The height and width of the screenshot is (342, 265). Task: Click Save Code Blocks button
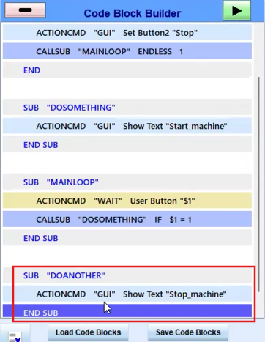click(188, 332)
